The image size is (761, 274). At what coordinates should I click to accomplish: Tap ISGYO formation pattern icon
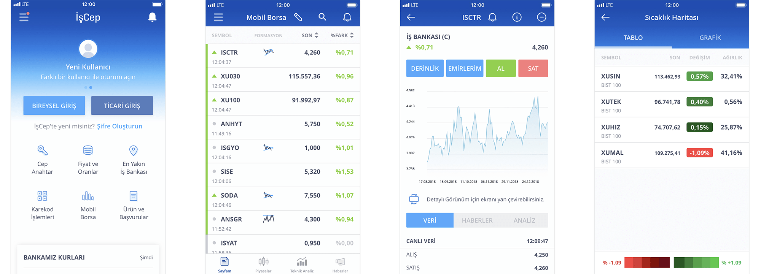tap(268, 147)
